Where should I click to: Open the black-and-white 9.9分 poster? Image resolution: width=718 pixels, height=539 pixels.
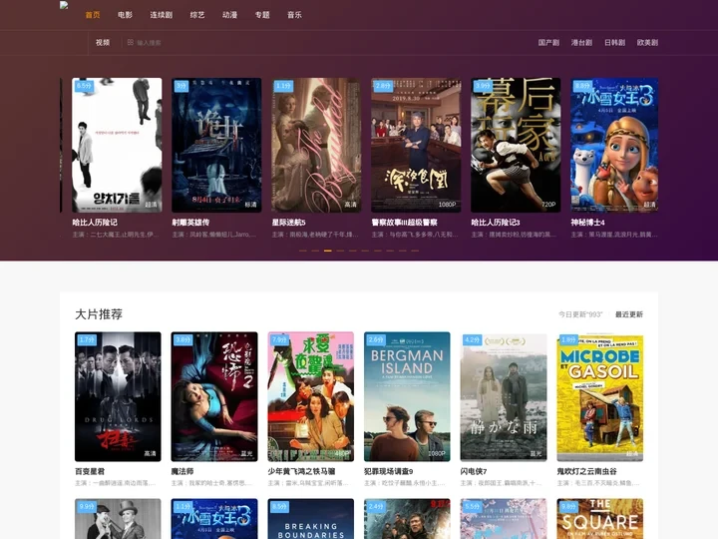click(118, 519)
